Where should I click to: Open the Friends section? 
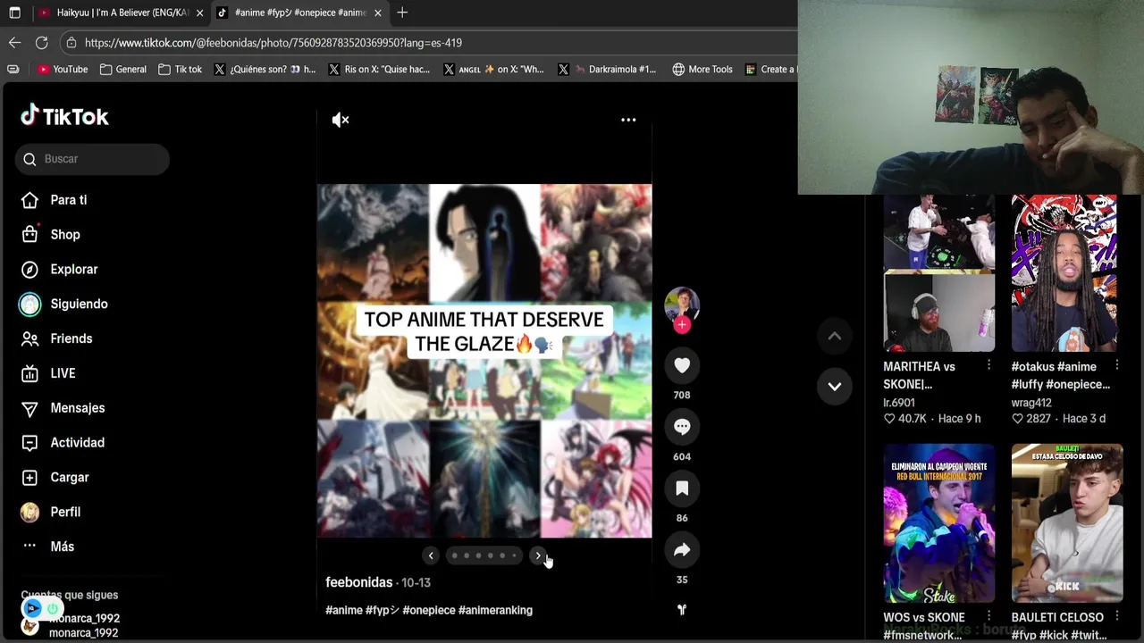coord(58,338)
